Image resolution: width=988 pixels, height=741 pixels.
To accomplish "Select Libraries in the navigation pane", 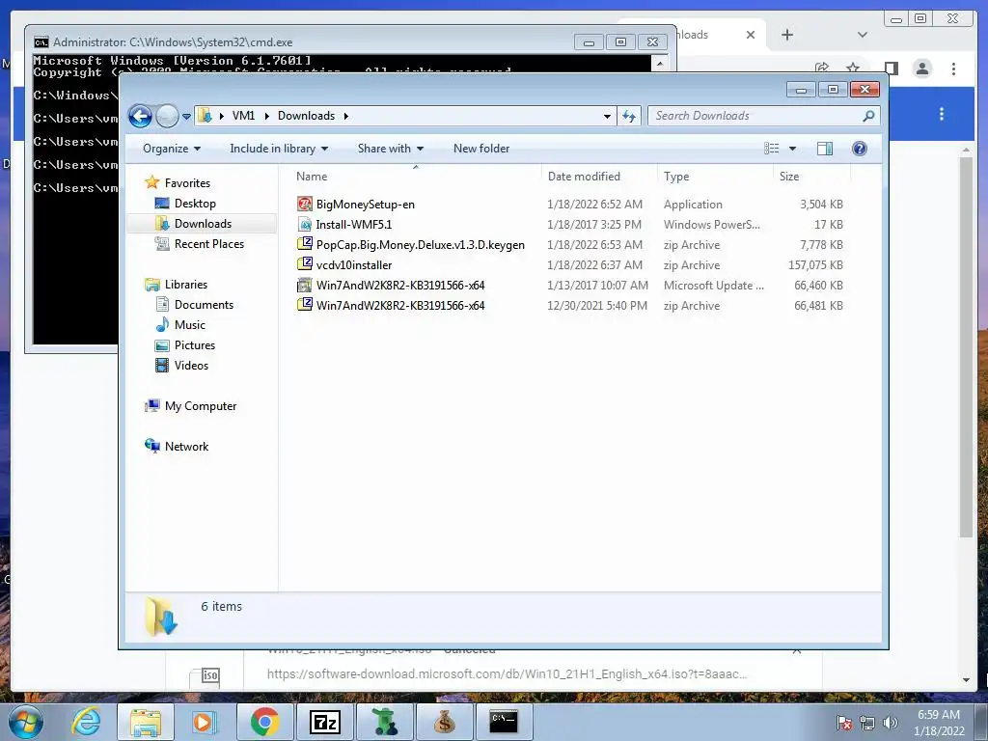I will [186, 285].
